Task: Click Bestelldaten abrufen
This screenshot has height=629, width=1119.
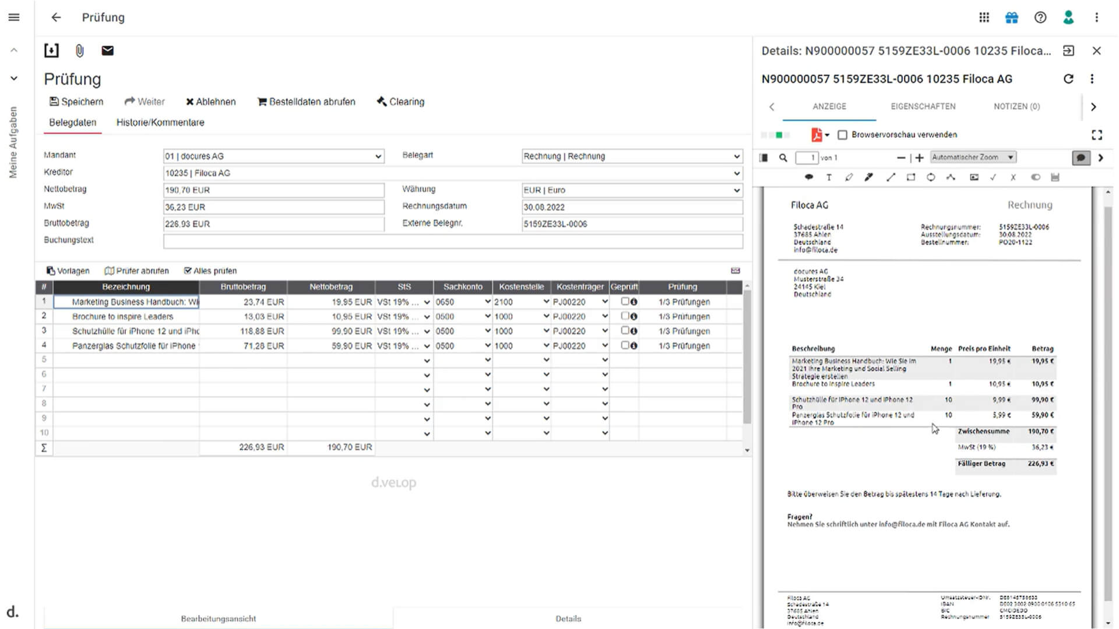Action: pyautogui.click(x=307, y=102)
